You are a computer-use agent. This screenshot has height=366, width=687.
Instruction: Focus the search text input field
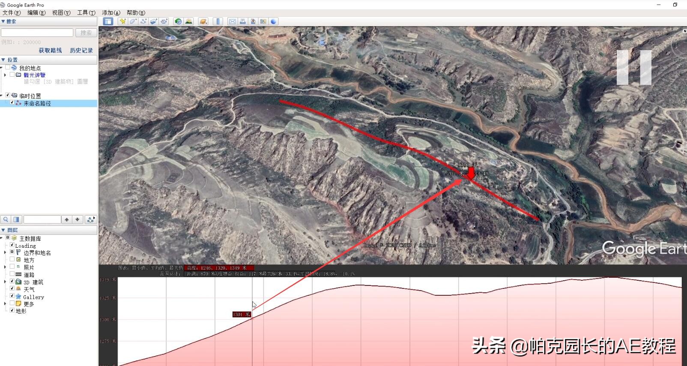pyautogui.click(x=37, y=33)
